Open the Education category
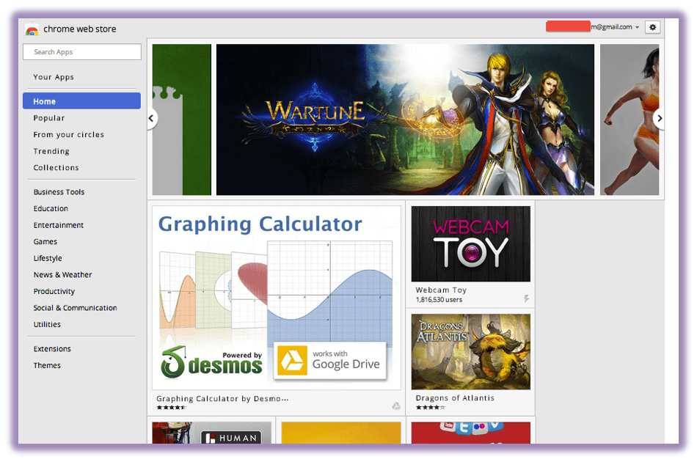The width and height of the screenshot is (697, 462). click(50, 208)
